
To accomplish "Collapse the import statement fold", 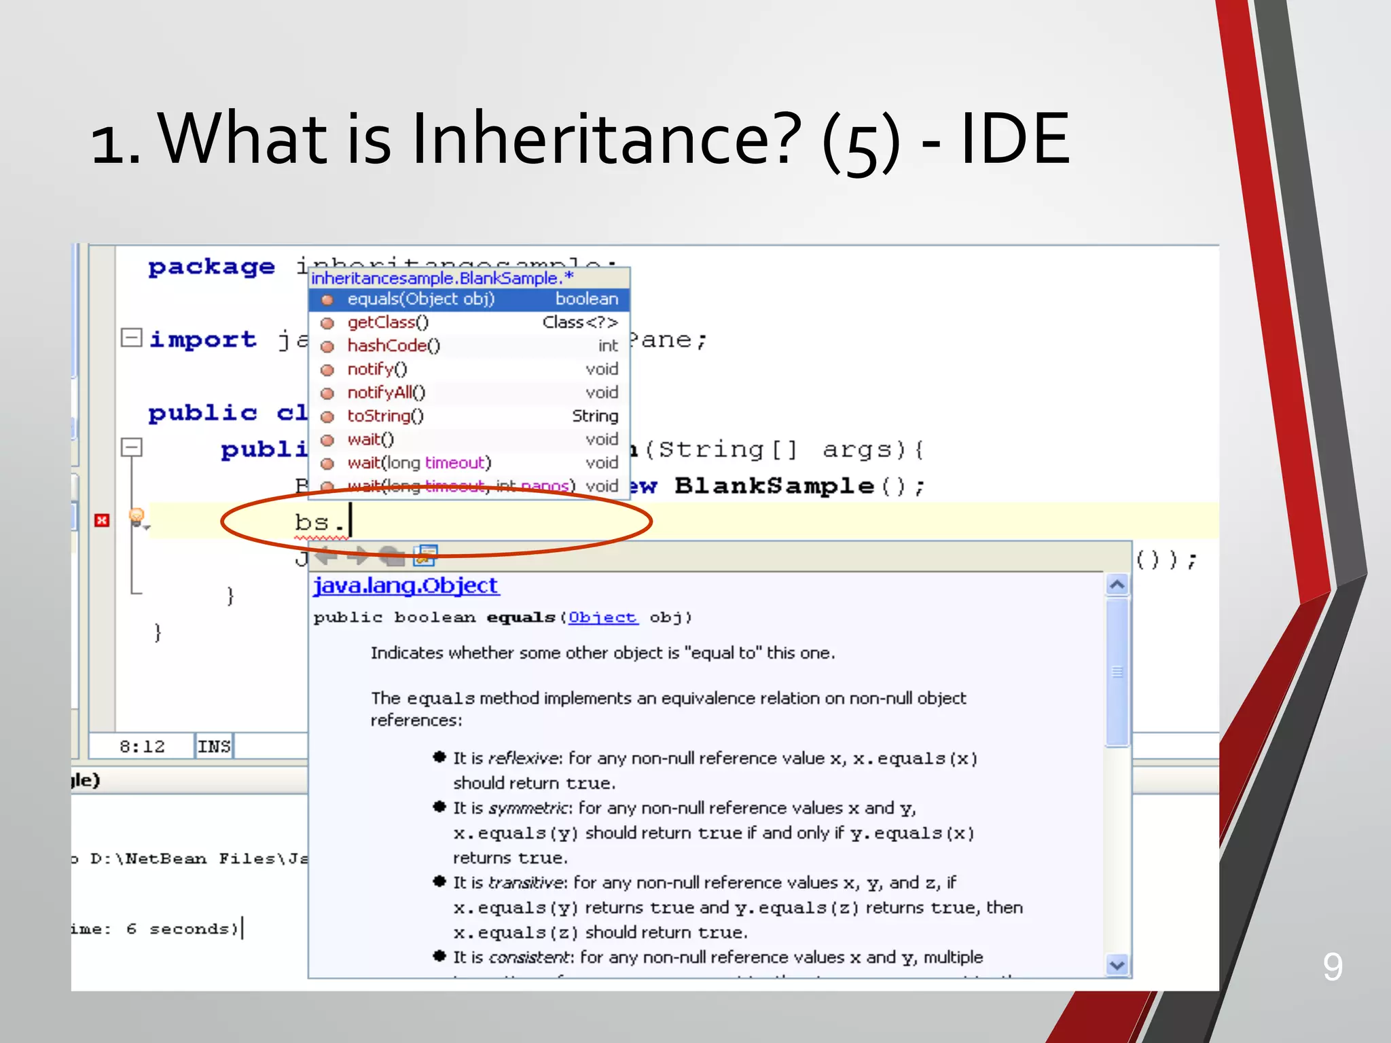I will click(x=130, y=337).
